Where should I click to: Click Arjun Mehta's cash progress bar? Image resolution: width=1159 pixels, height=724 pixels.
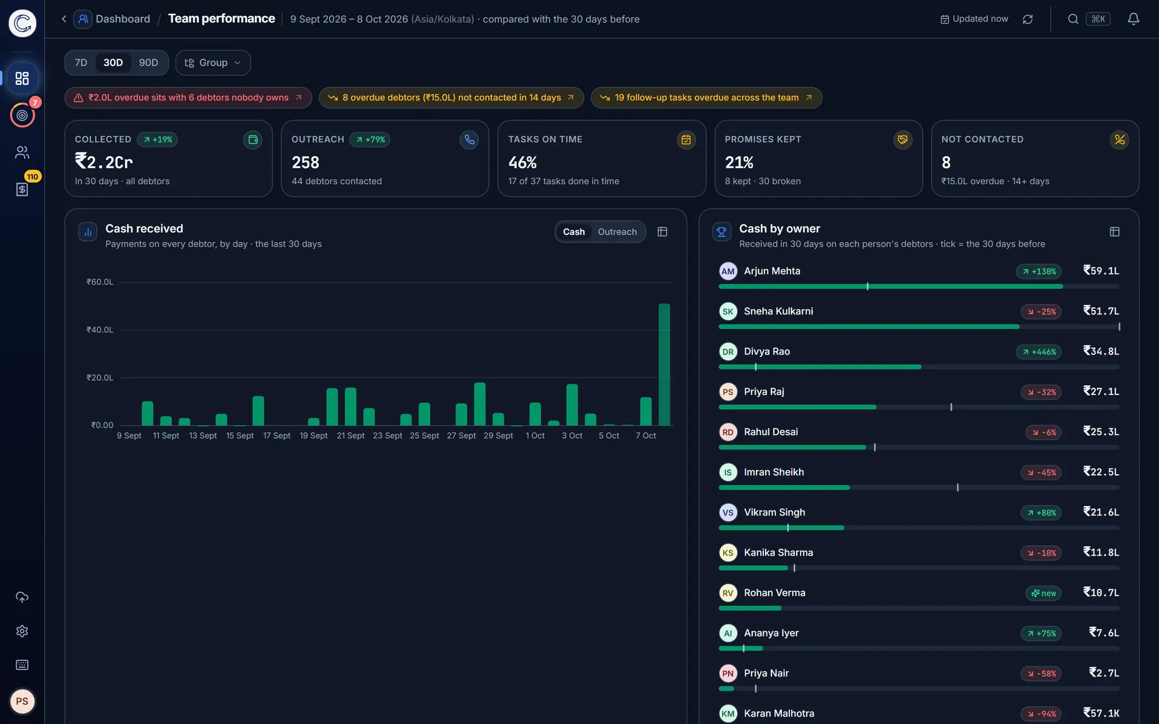pos(919,287)
